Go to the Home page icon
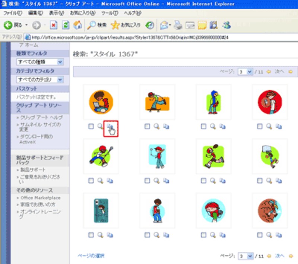 pos(77,25)
